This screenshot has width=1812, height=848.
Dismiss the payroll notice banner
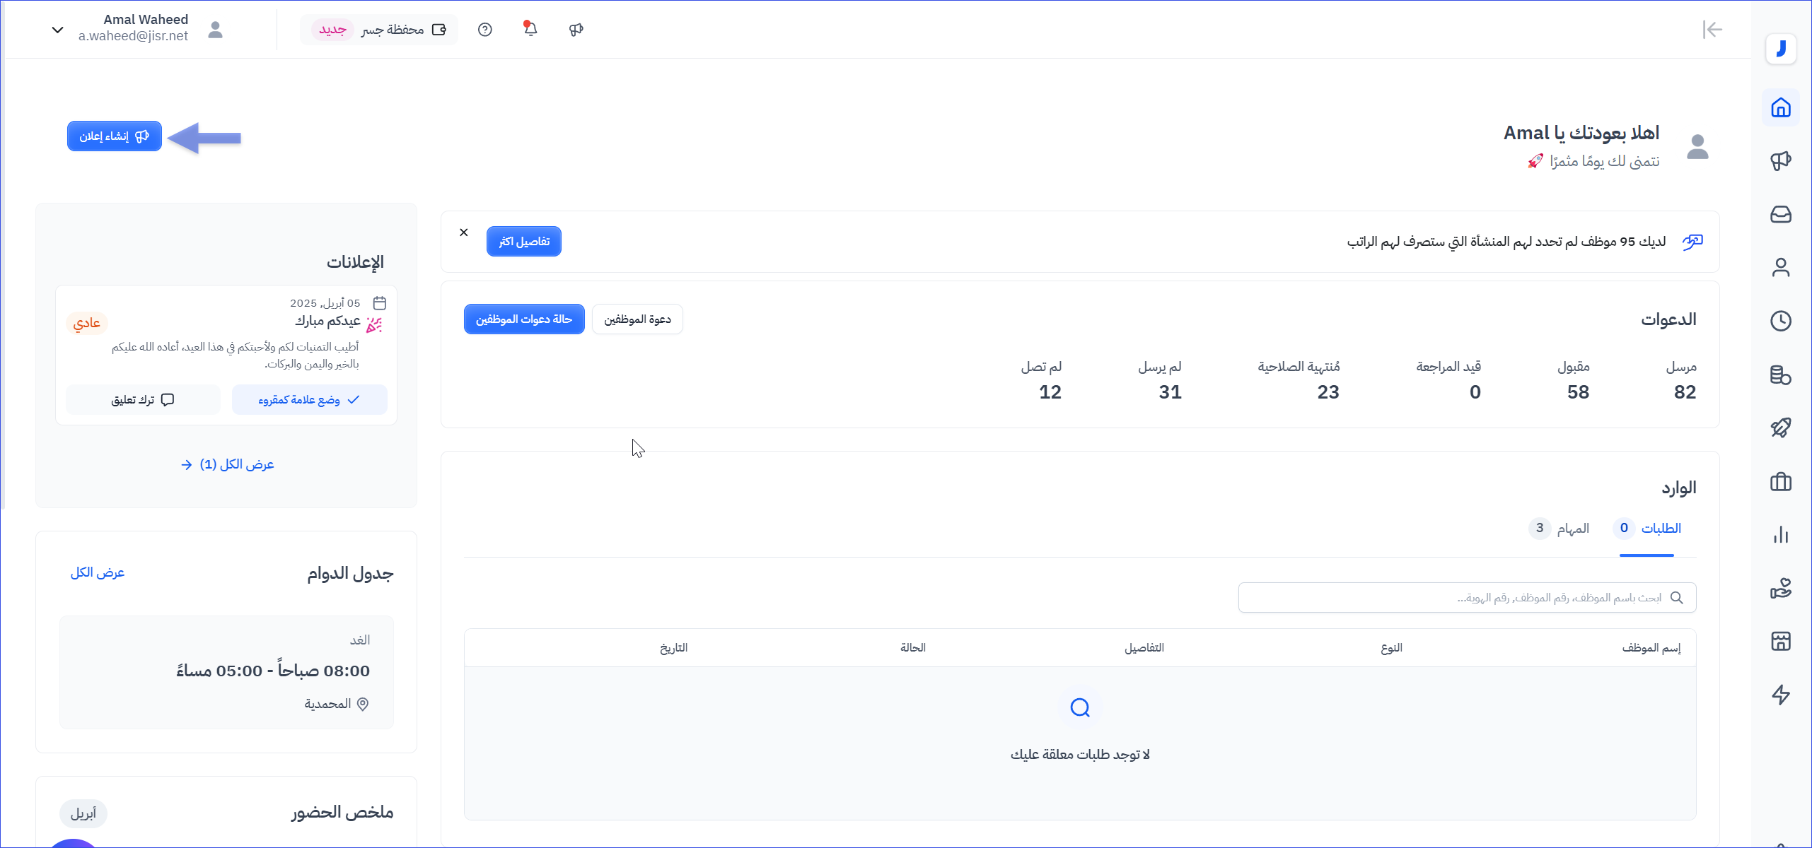coord(464,232)
